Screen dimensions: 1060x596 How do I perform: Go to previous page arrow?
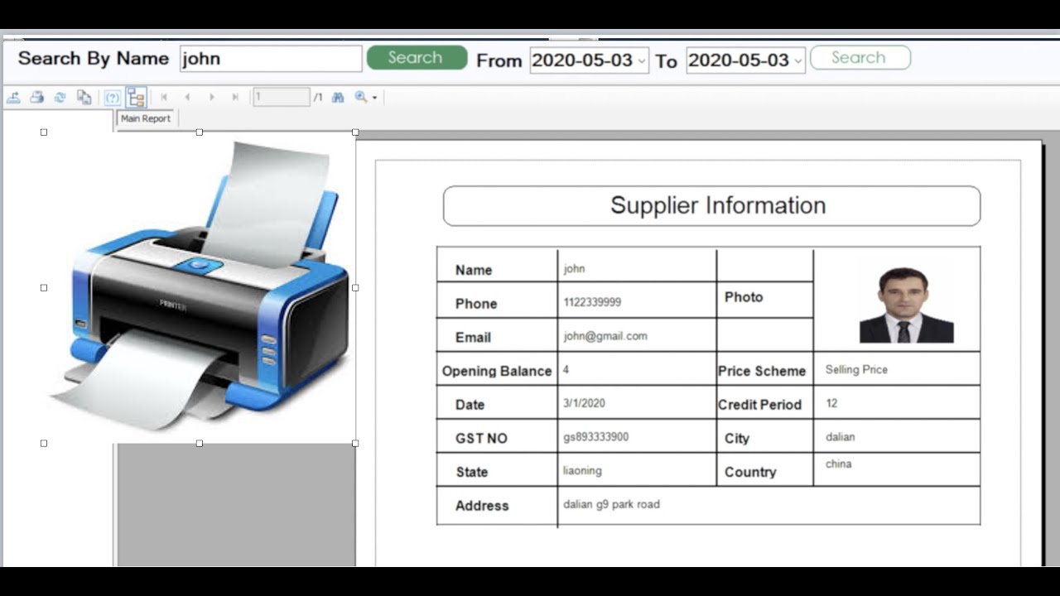[x=187, y=97]
